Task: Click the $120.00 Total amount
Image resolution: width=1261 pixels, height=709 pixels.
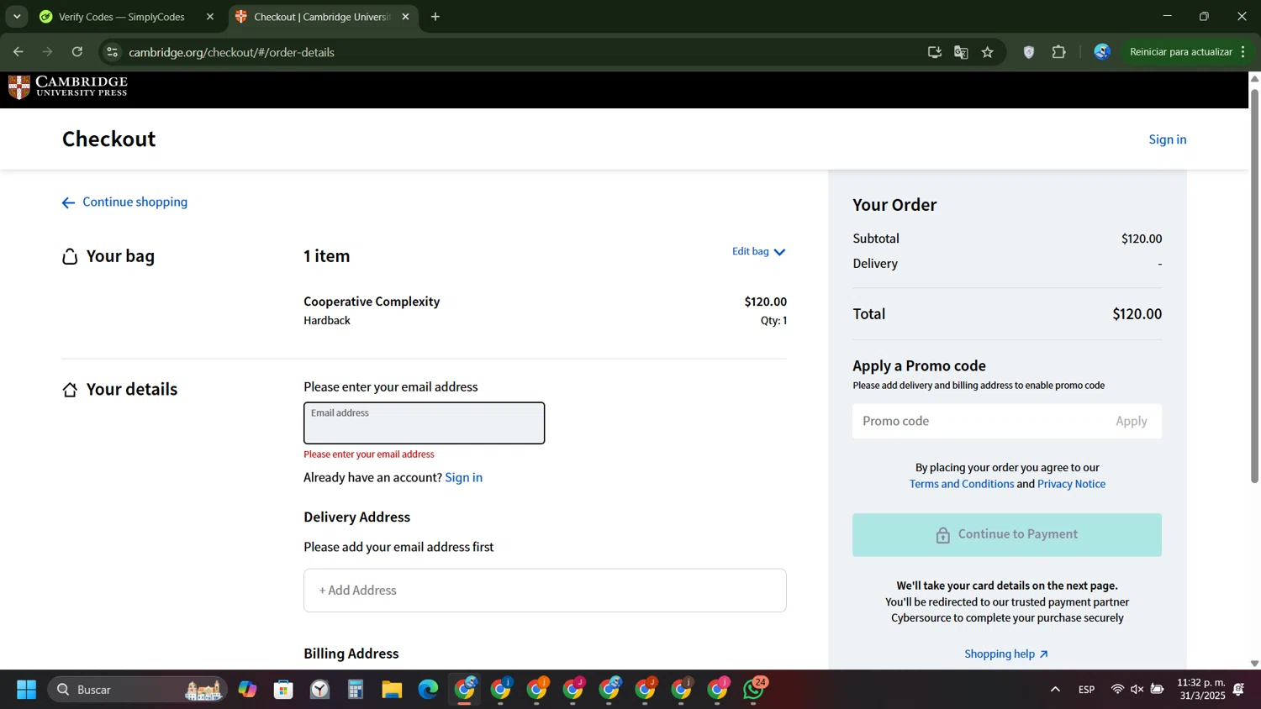Action: [x=1137, y=314]
